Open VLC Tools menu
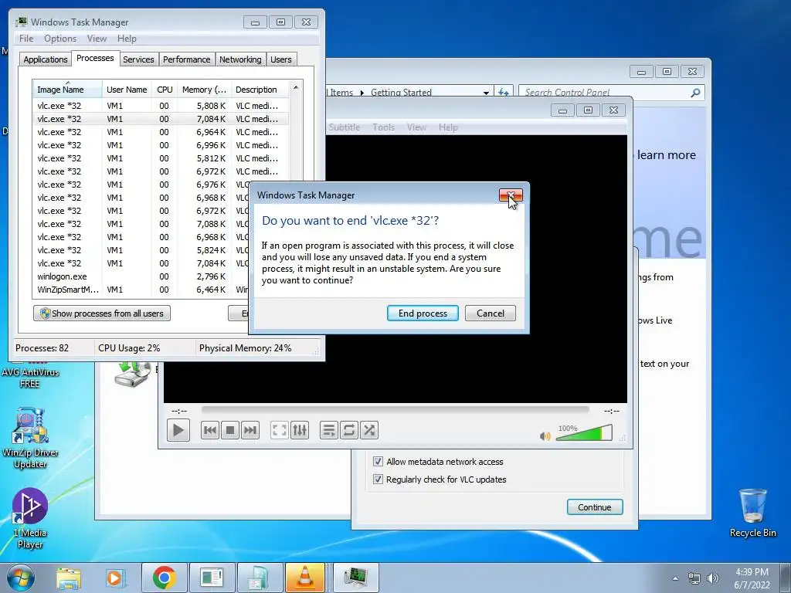 point(383,127)
